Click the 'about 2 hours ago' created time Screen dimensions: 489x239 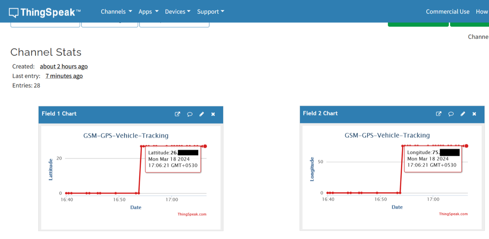point(64,66)
